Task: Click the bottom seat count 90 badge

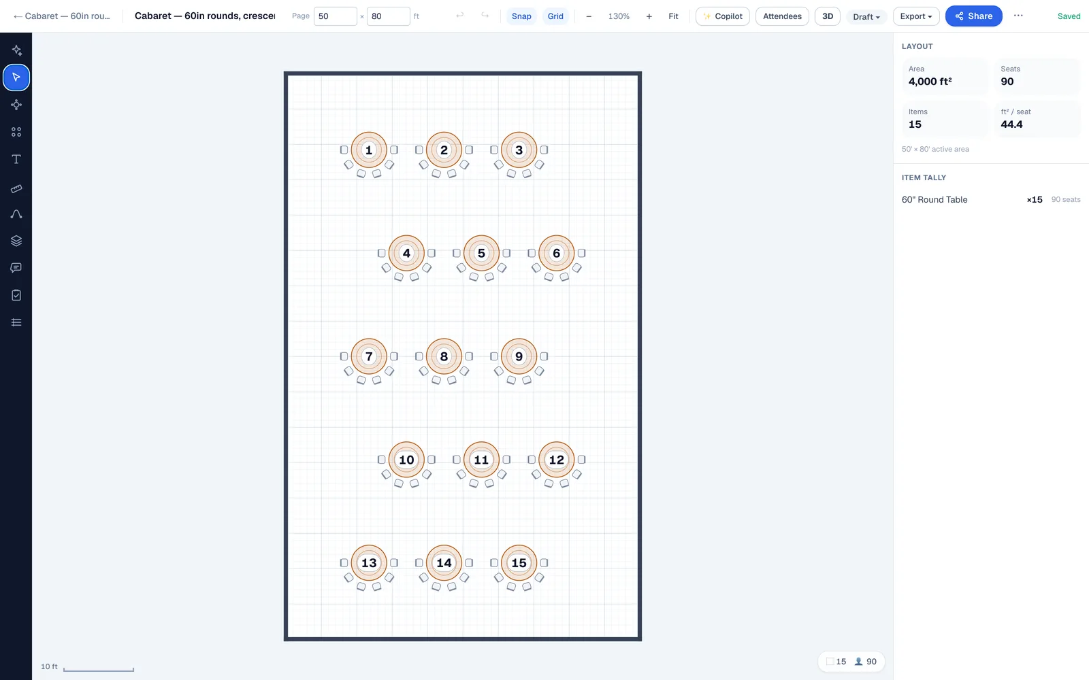Action: click(866, 662)
